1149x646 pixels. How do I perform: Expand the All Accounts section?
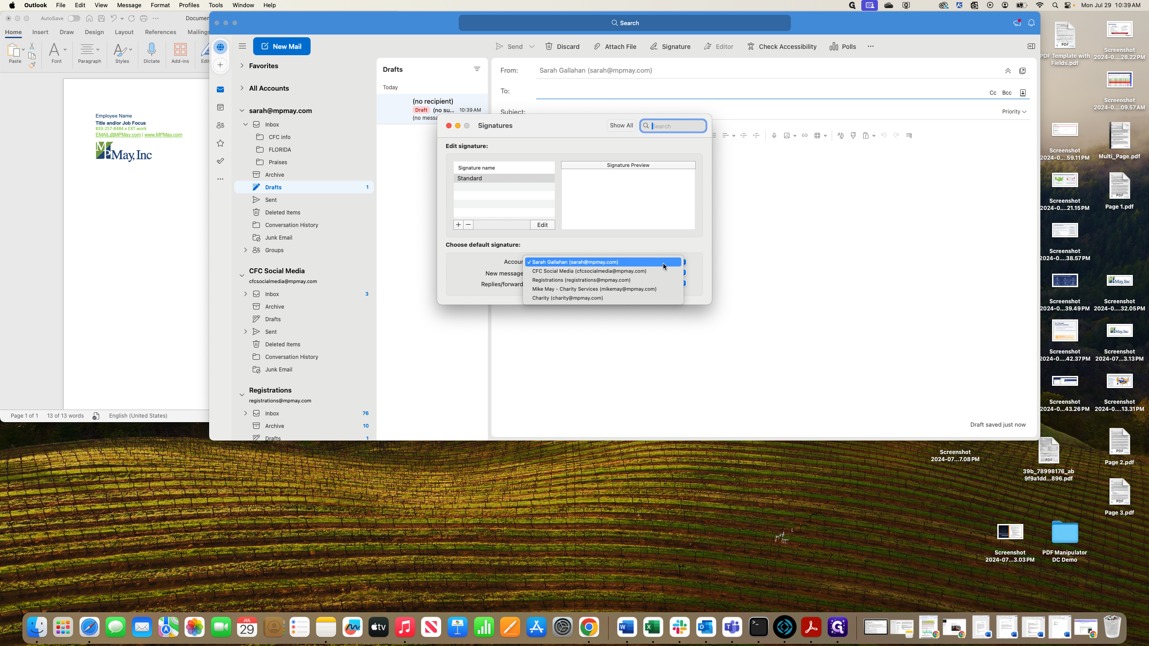[x=242, y=88]
